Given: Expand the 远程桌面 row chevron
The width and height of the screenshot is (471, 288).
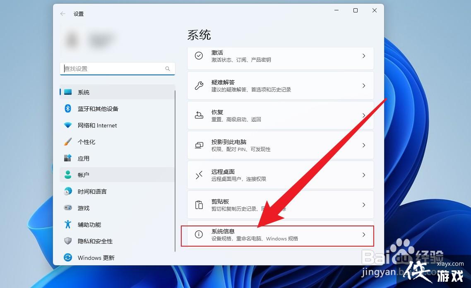Looking at the screenshot, I should click(x=364, y=175).
